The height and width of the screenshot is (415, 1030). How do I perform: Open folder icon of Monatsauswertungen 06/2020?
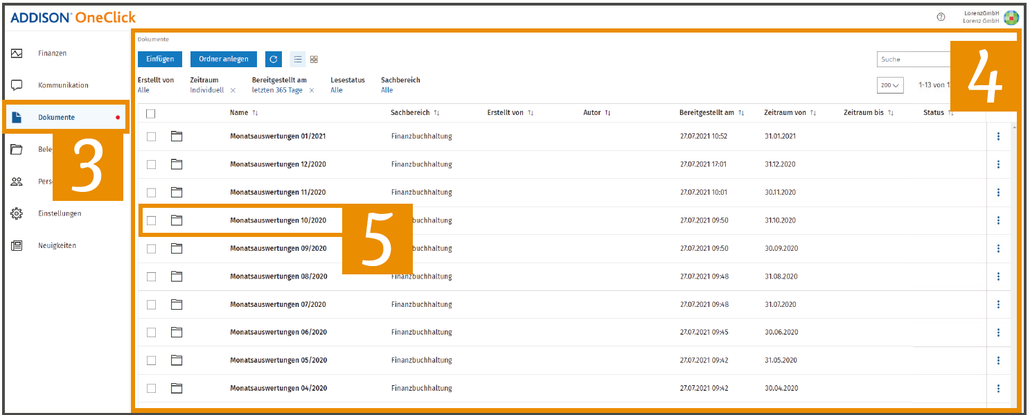pyautogui.click(x=177, y=333)
